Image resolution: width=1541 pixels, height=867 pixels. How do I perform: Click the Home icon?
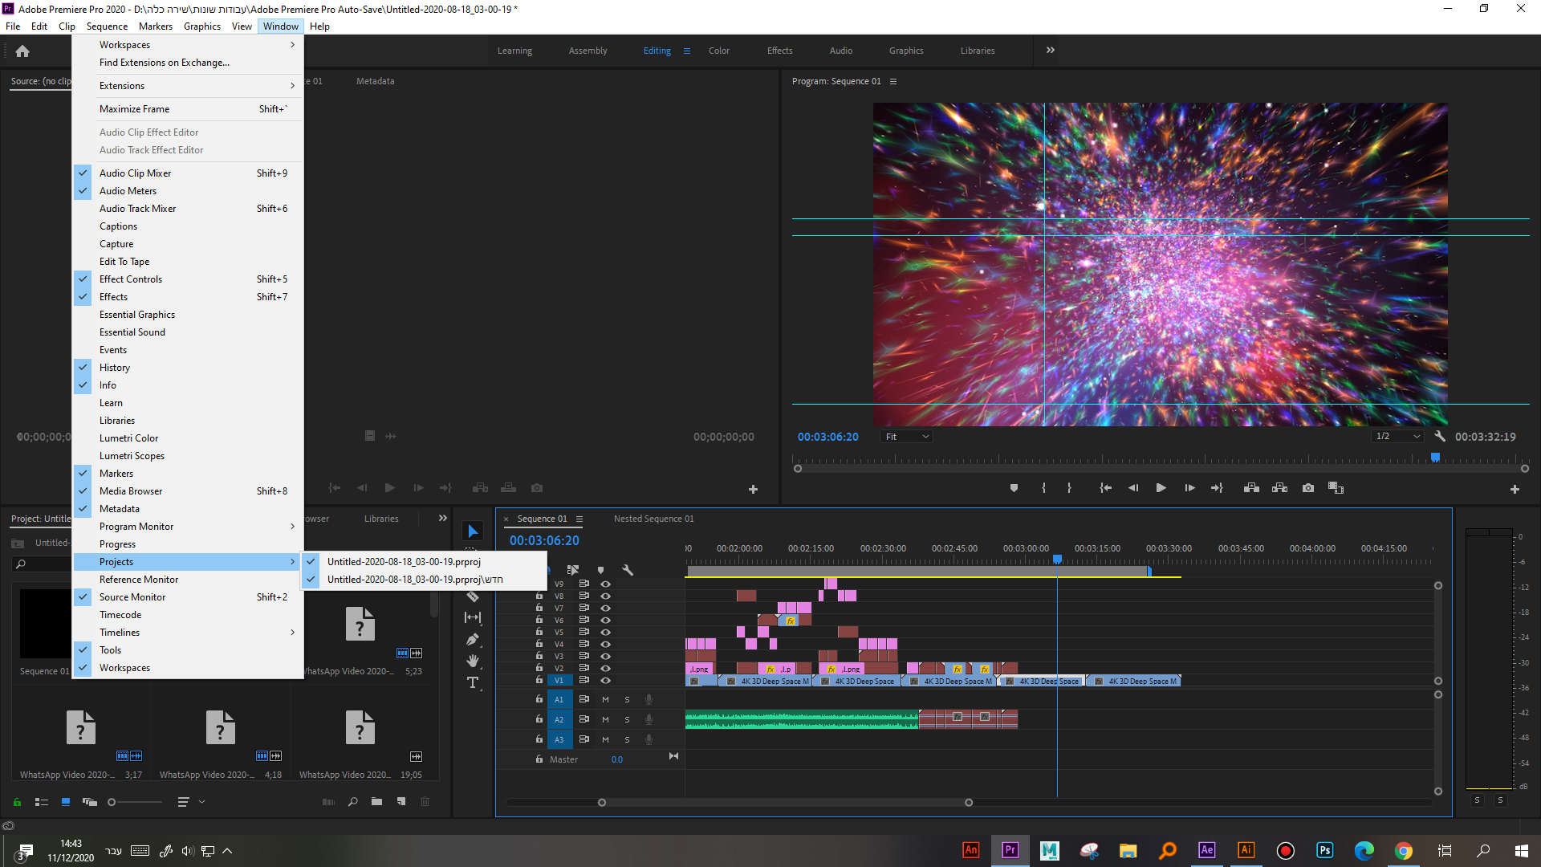(x=22, y=51)
